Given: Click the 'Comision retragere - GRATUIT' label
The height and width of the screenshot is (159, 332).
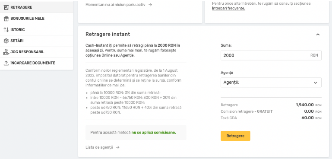Looking at the screenshot, I should 247,111.
